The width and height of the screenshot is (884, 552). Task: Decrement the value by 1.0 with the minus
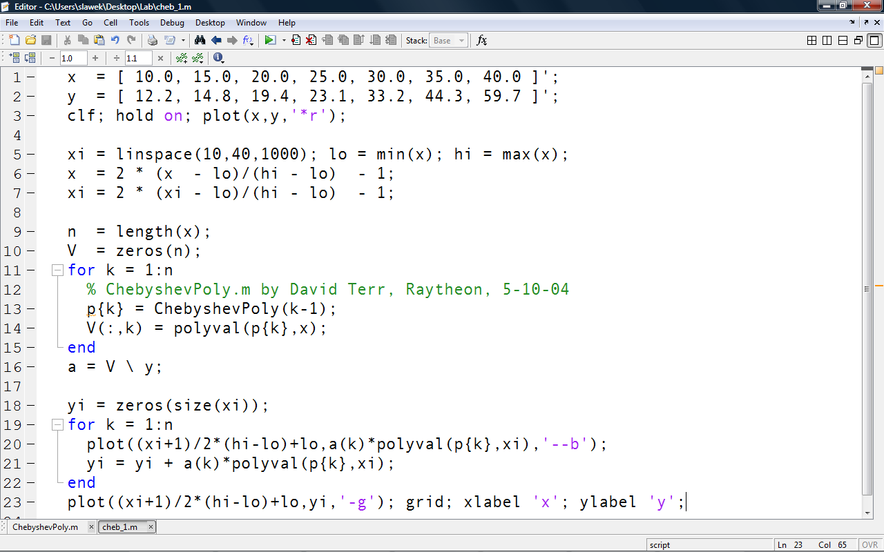pyautogui.click(x=52, y=59)
